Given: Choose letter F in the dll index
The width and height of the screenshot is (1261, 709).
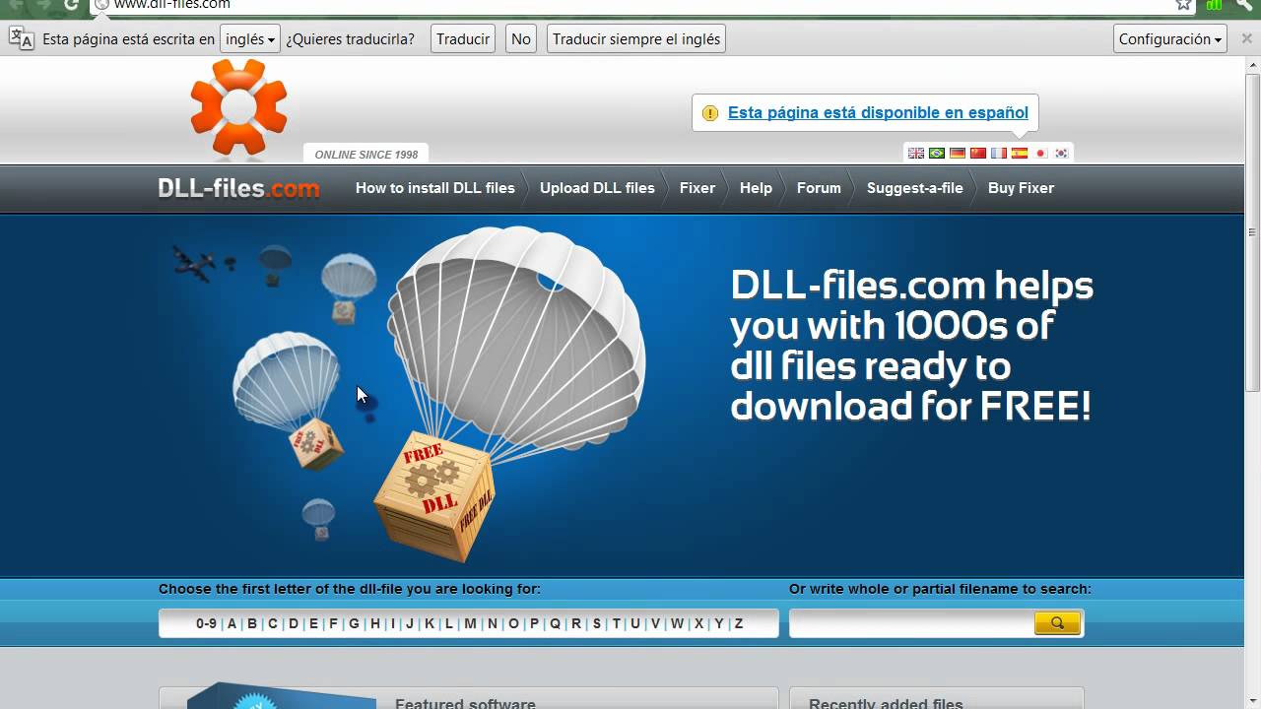Looking at the screenshot, I should pos(334,623).
